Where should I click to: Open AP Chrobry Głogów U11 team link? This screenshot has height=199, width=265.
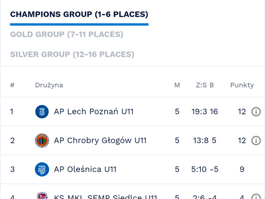coord(100,140)
